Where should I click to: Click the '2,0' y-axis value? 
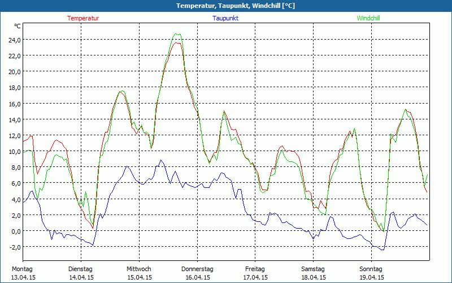16,215
